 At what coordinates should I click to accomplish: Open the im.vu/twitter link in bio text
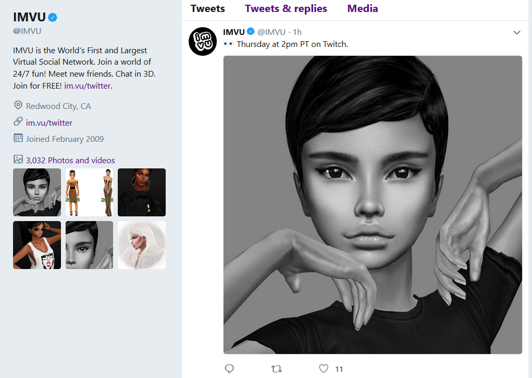pyautogui.click(x=87, y=86)
